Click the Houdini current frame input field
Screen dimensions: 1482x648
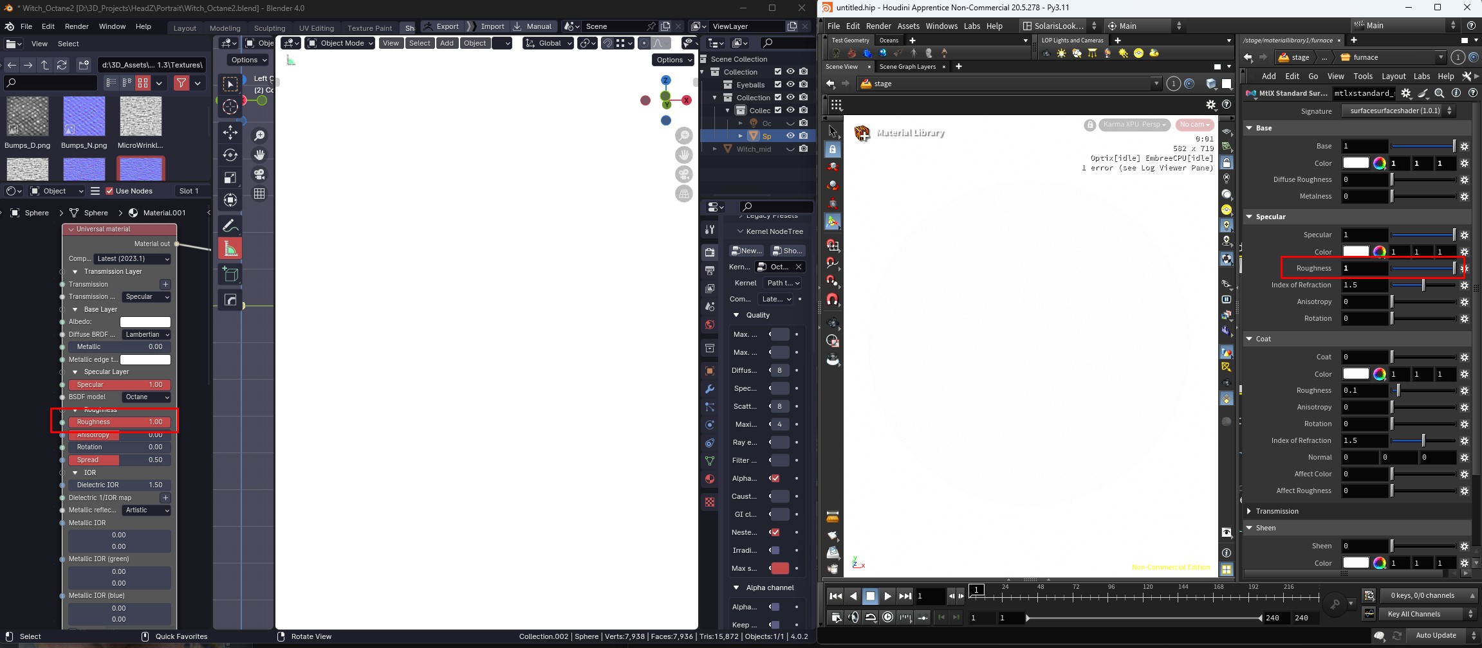click(930, 596)
